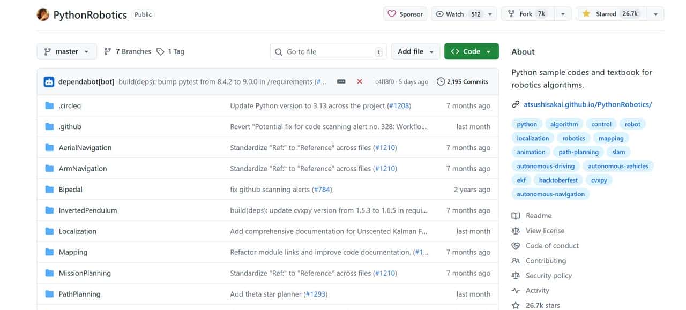Click the Activity pulse icon
The image size is (686, 310).
[516, 290]
